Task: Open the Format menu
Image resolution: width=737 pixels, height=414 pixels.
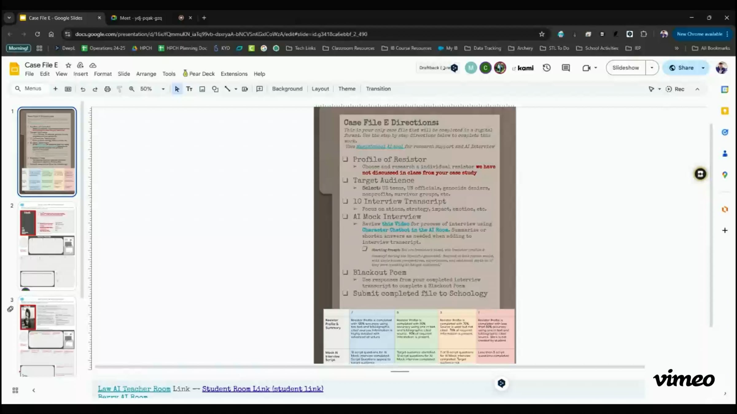Action: coord(103,74)
